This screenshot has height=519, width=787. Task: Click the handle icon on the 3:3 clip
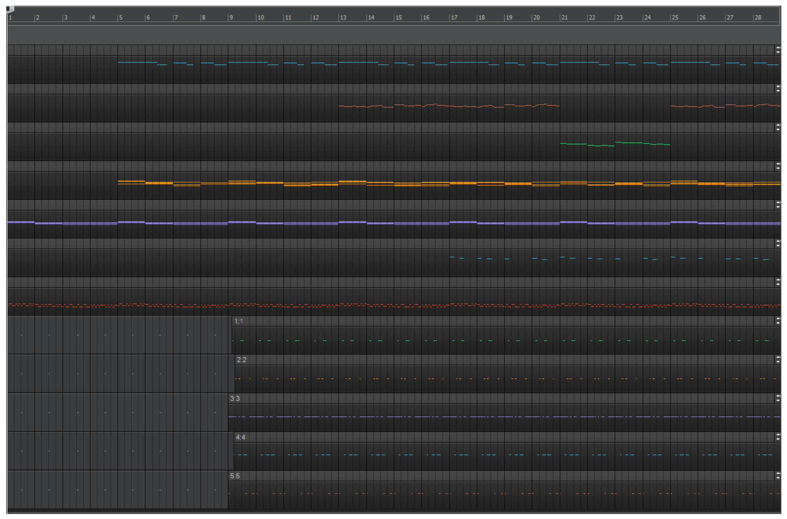pos(778,398)
